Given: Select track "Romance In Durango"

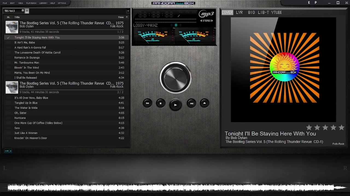Looking at the screenshot, I should (x=66, y=58).
